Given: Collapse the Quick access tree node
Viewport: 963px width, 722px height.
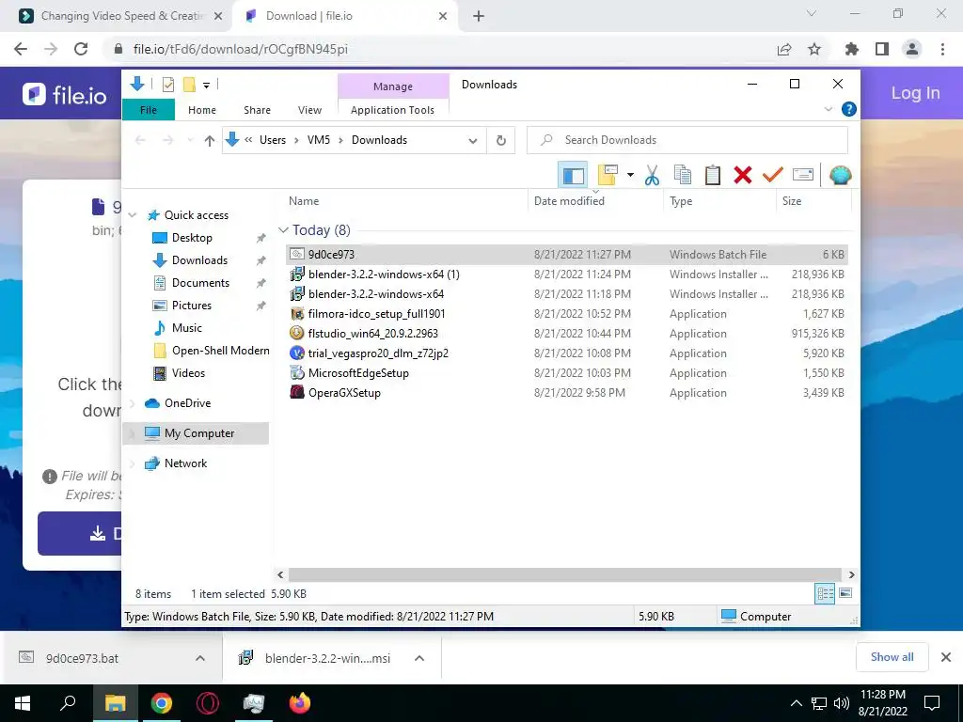Looking at the screenshot, I should coord(132,215).
